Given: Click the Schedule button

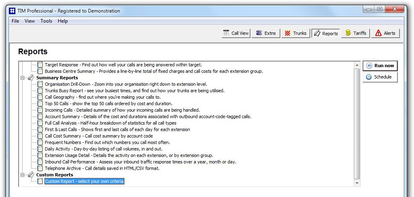Looking at the screenshot, I should (x=380, y=77).
